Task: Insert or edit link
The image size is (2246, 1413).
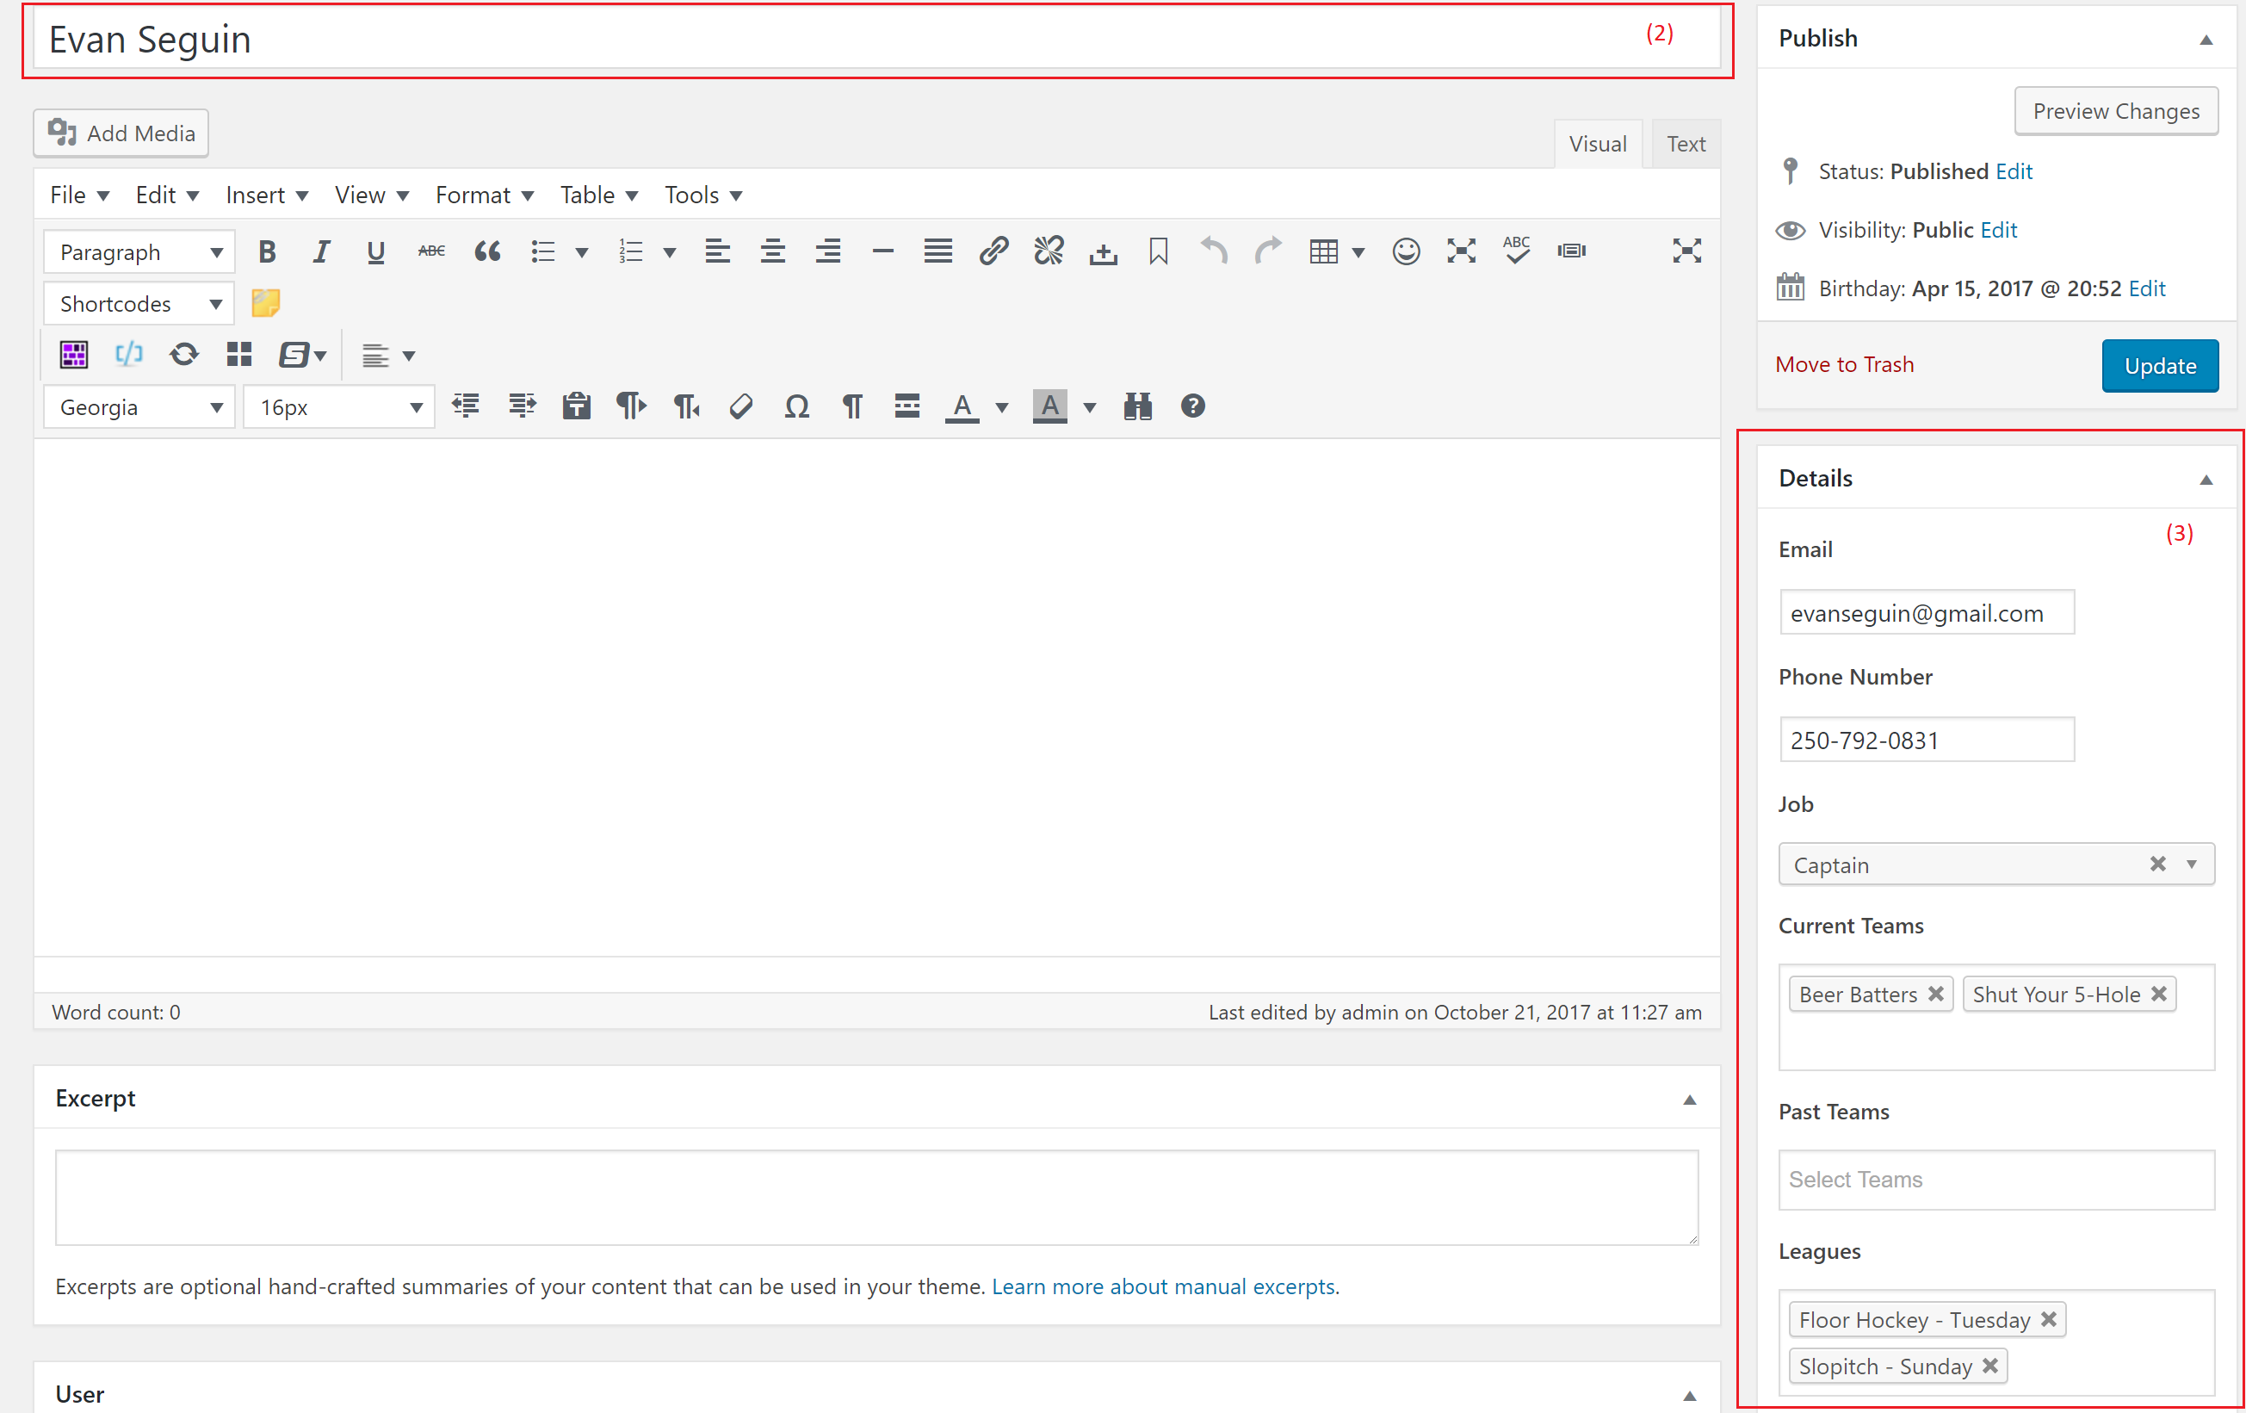Action: pos(993,251)
